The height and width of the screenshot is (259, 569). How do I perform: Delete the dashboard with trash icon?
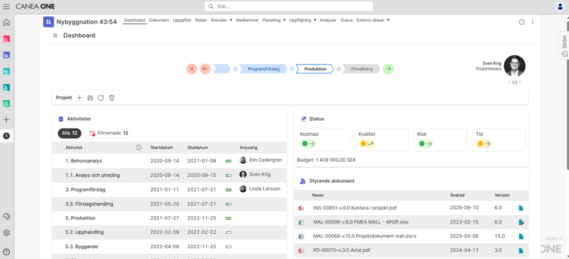(112, 97)
